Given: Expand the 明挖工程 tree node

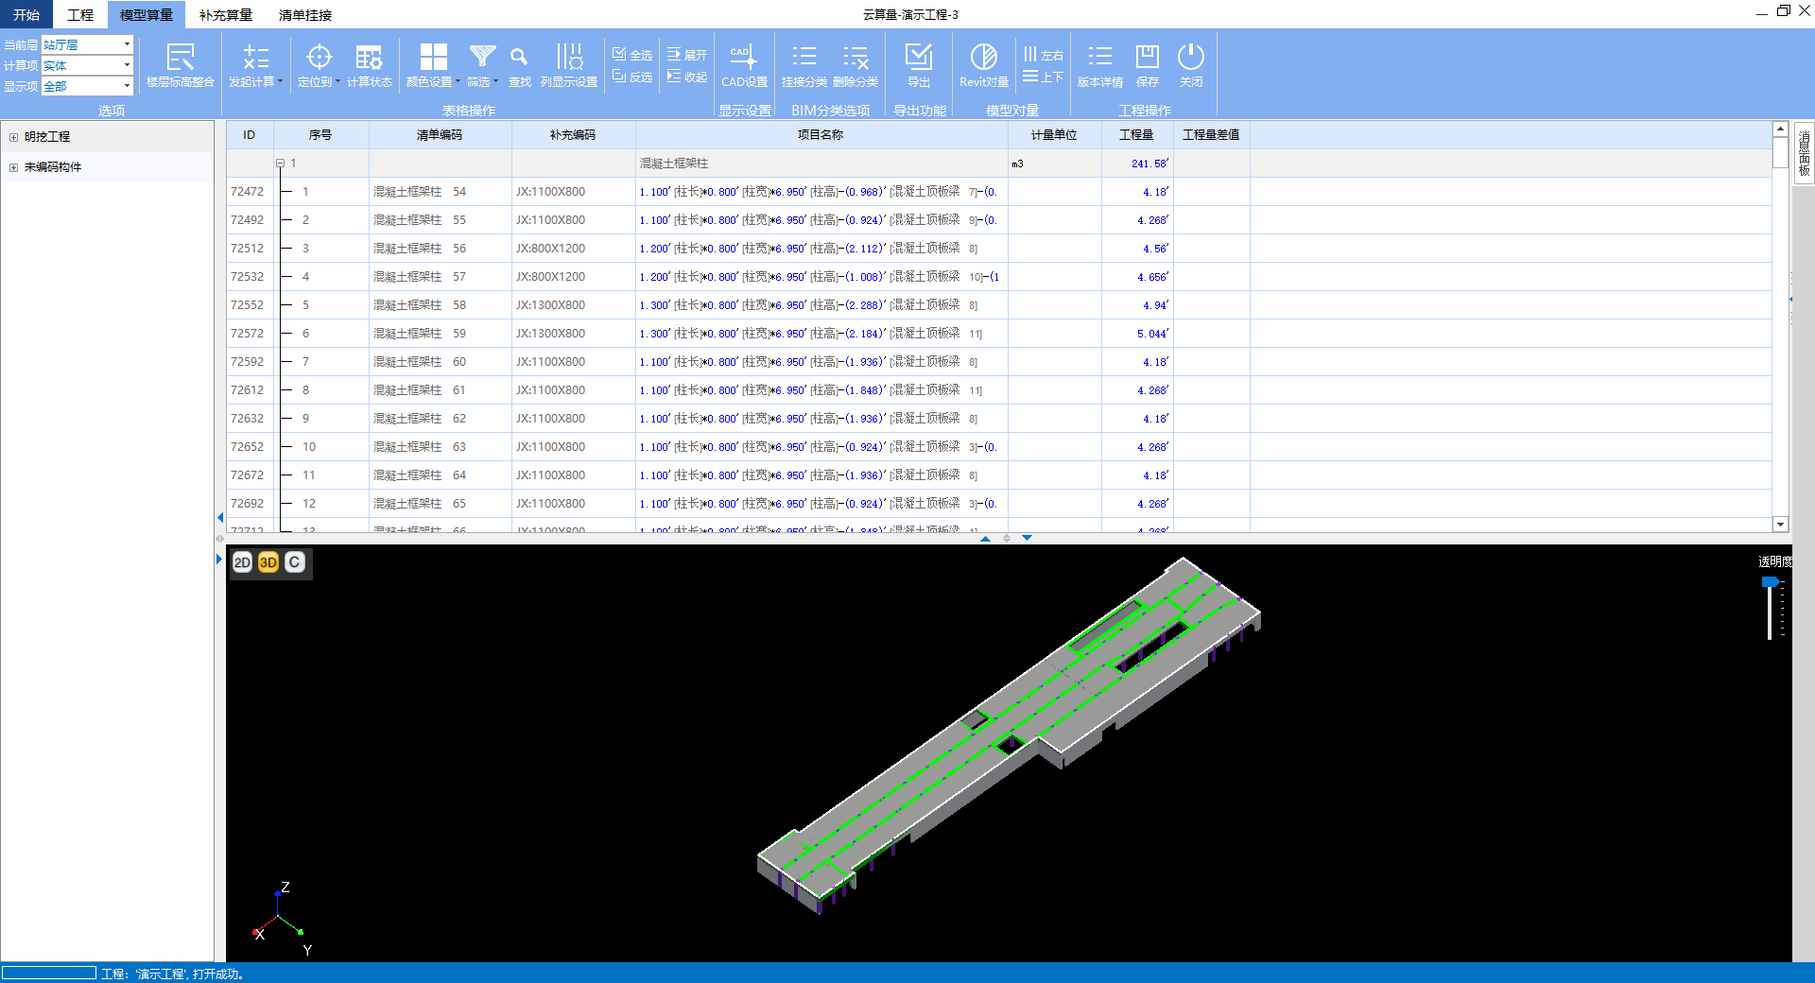Looking at the screenshot, I should point(13,137).
